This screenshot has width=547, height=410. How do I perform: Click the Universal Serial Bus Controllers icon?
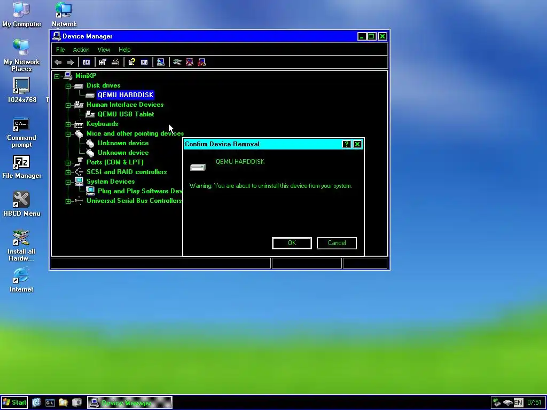(79, 201)
